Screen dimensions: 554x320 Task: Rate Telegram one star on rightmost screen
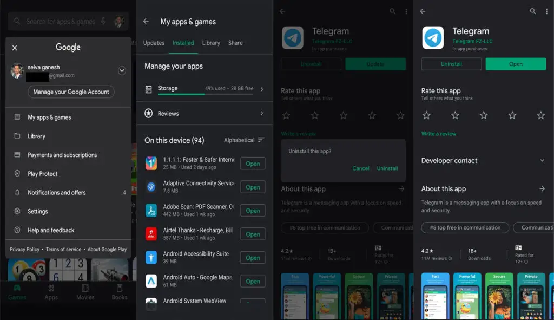[x=426, y=115]
